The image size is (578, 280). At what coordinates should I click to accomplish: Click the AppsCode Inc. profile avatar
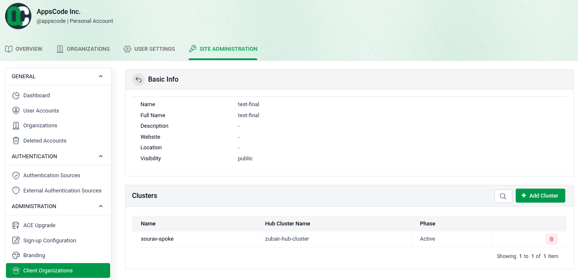[18, 16]
